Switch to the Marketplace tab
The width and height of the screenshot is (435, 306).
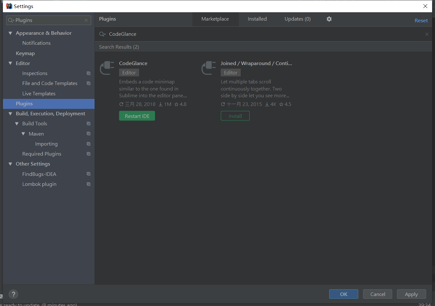(215, 19)
